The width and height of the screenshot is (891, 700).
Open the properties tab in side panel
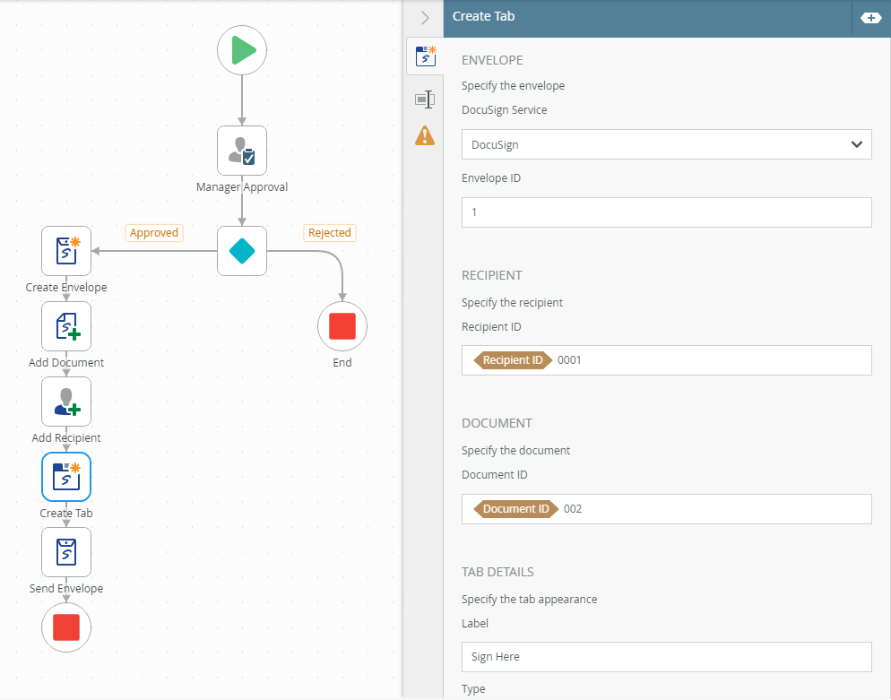click(425, 99)
